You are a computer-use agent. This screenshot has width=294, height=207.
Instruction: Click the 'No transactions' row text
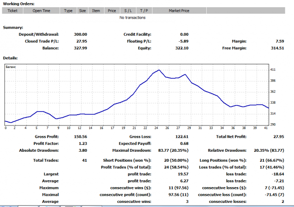133,18
